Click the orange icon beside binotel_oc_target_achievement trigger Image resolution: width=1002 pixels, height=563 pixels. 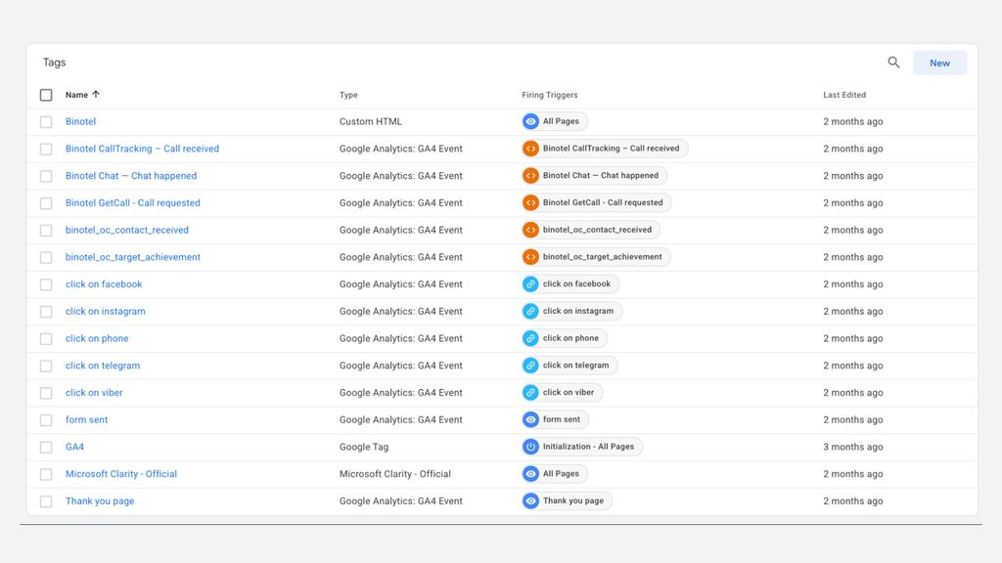pyautogui.click(x=530, y=257)
